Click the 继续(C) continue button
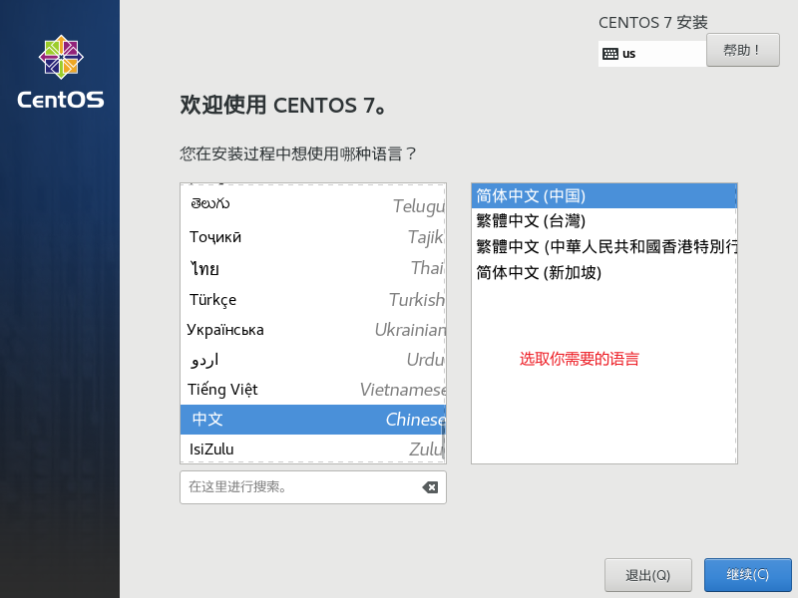This screenshot has height=598, width=798. (x=747, y=575)
